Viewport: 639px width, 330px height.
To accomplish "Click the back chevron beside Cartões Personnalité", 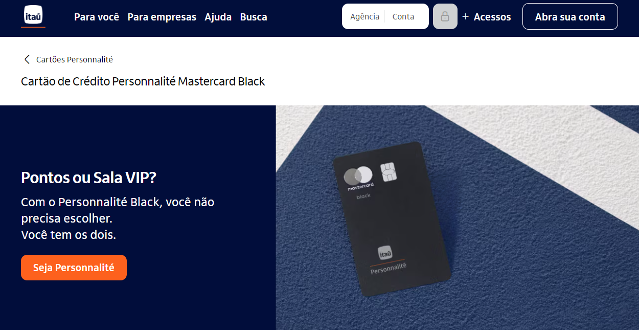I will [27, 59].
